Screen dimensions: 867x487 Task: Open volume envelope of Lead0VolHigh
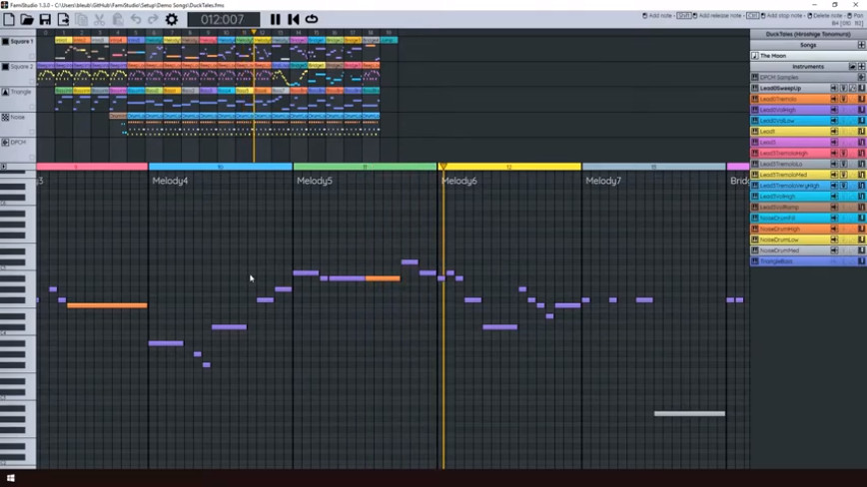click(x=834, y=110)
